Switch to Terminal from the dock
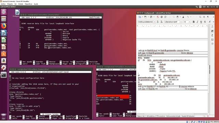This screenshot has height=123, width=219. pos(4,75)
